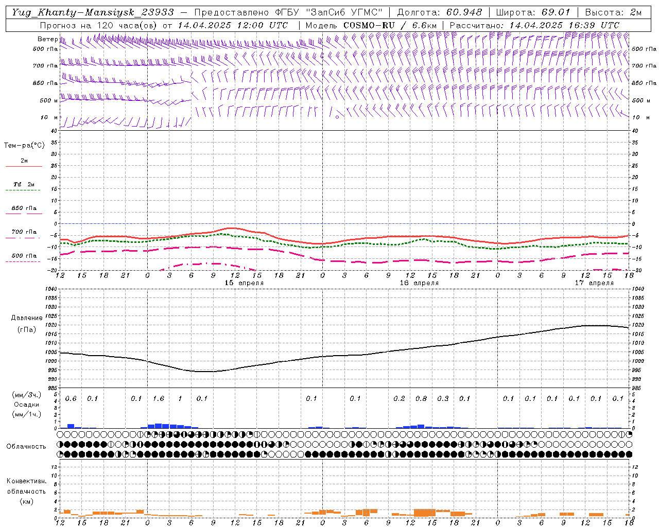The height and width of the screenshot is (527, 659).
Task: Click the 0.2 precipitation amount
Action: pyautogui.click(x=399, y=399)
